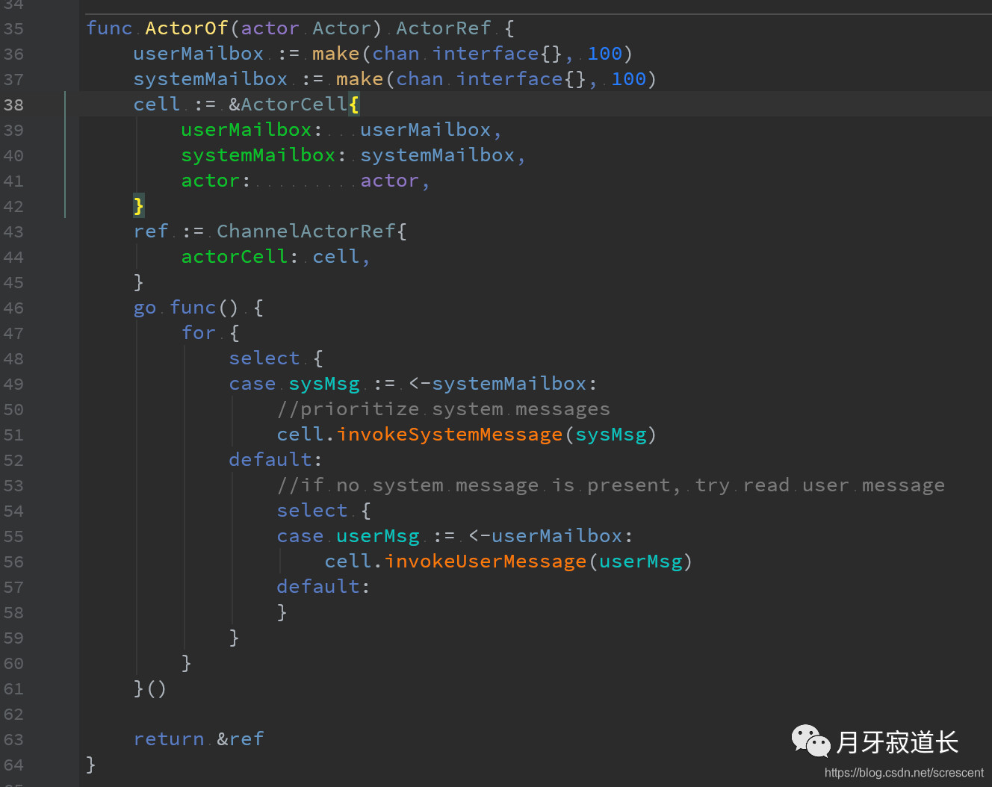Viewport: 992px width, 787px height.
Task: Click the comment '//prioritize system messages'
Action: (x=444, y=409)
